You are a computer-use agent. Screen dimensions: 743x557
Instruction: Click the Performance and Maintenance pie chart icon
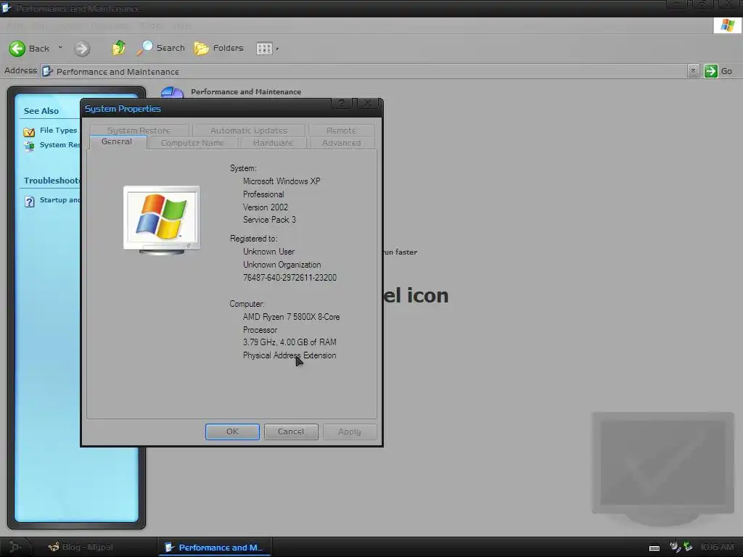(x=172, y=92)
